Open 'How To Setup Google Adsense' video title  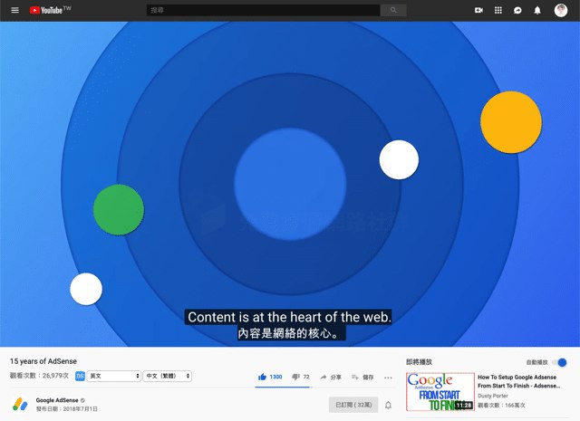pyautogui.click(x=518, y=381)
